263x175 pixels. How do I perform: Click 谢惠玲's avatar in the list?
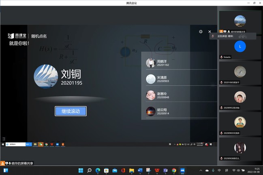point(150,95)
